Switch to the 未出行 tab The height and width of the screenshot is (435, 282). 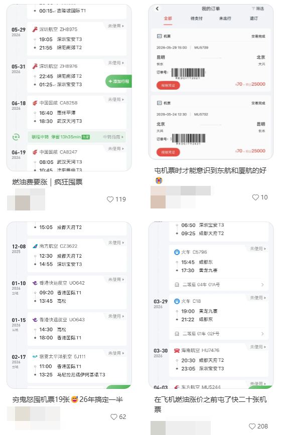[225, 19]
